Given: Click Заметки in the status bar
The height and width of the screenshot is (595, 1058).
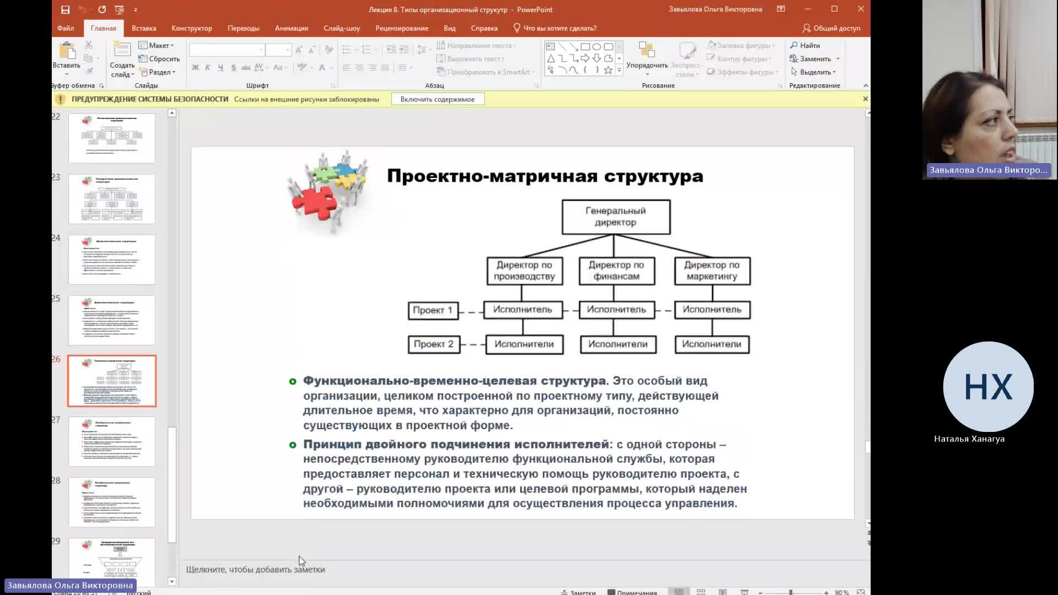Looking at the screenshot, I should pos(579,592).
